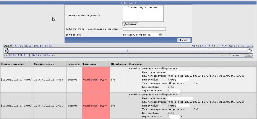
Task: Shift the period forward by 1d
Action: pyautogui.click(x=44, y=55)
